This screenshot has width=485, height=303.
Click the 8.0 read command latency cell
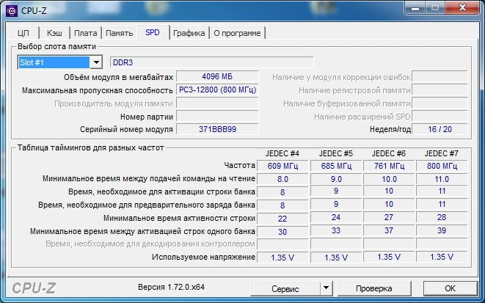282,179
